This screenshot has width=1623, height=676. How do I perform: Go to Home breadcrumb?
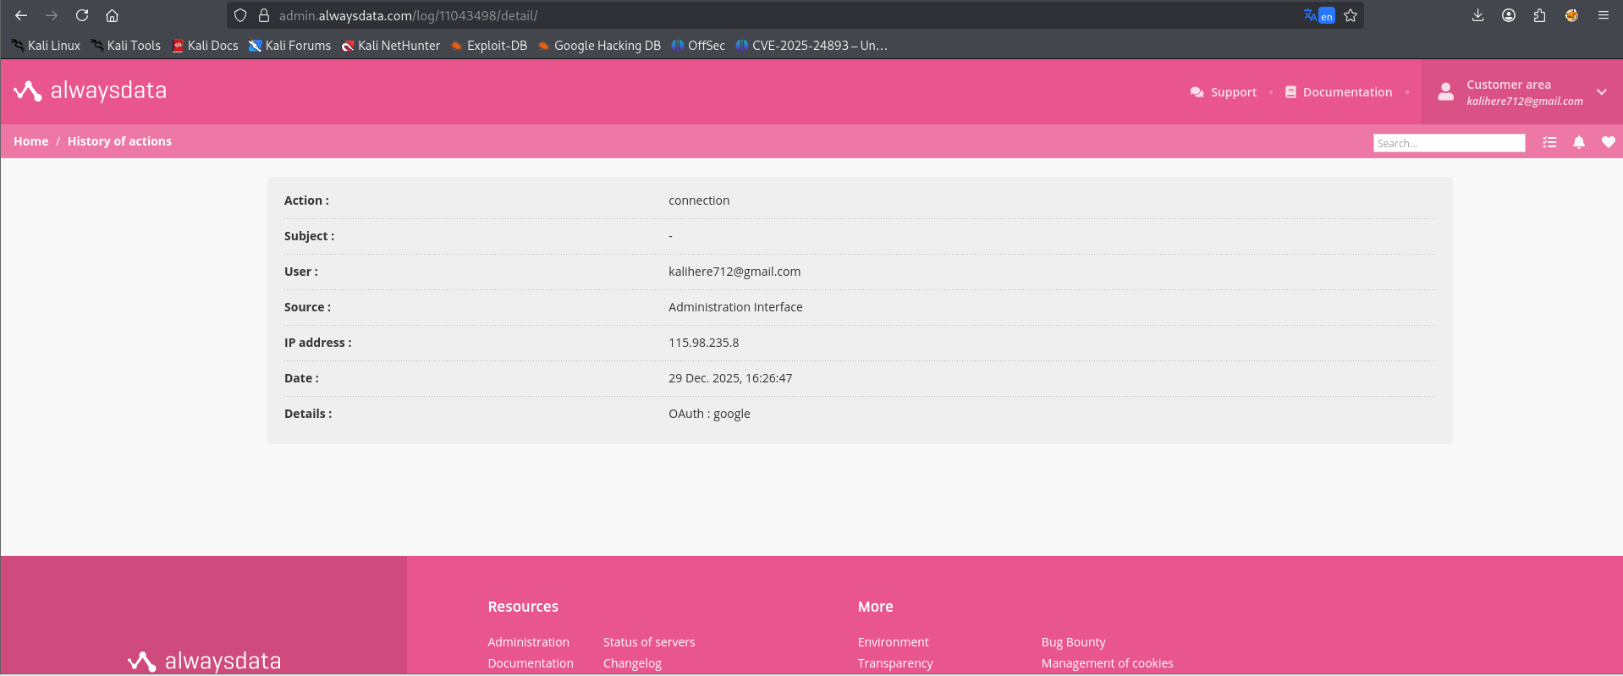30,141
